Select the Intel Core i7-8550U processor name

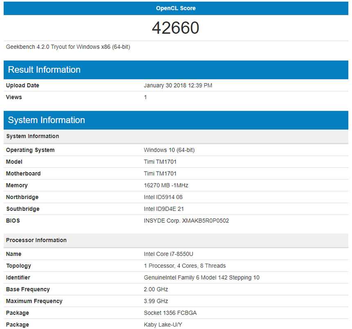pyautogui.click(x=168, y=254)
